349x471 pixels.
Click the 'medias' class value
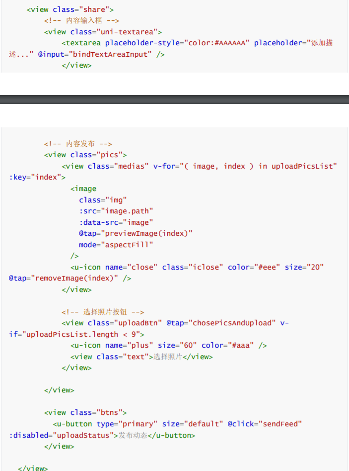pyautogui.click(x=132, y=166)
